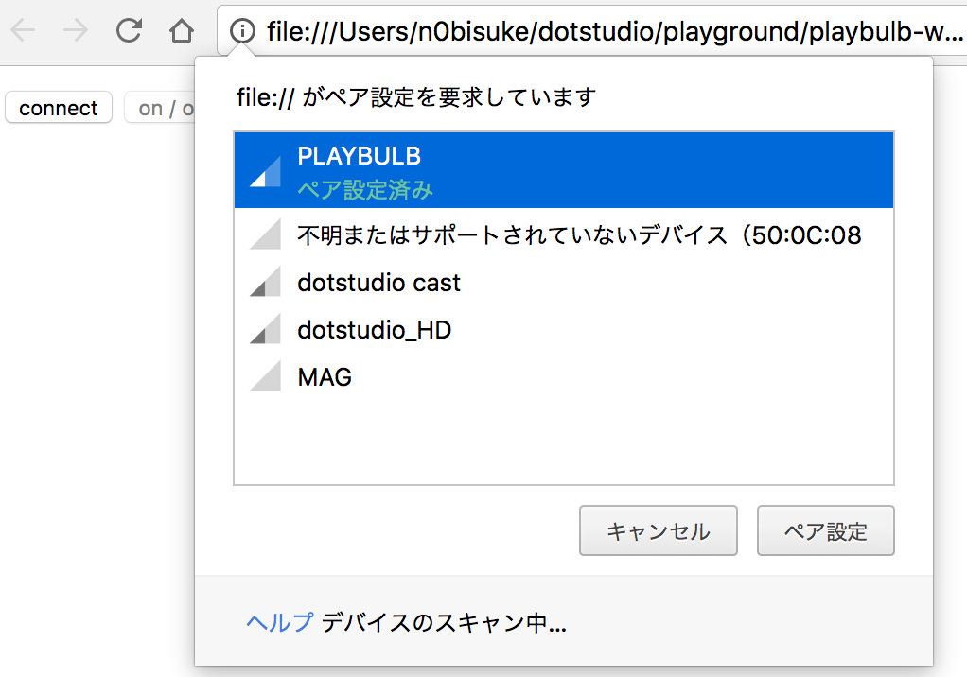Click the signal icon beside MAG

265,376
